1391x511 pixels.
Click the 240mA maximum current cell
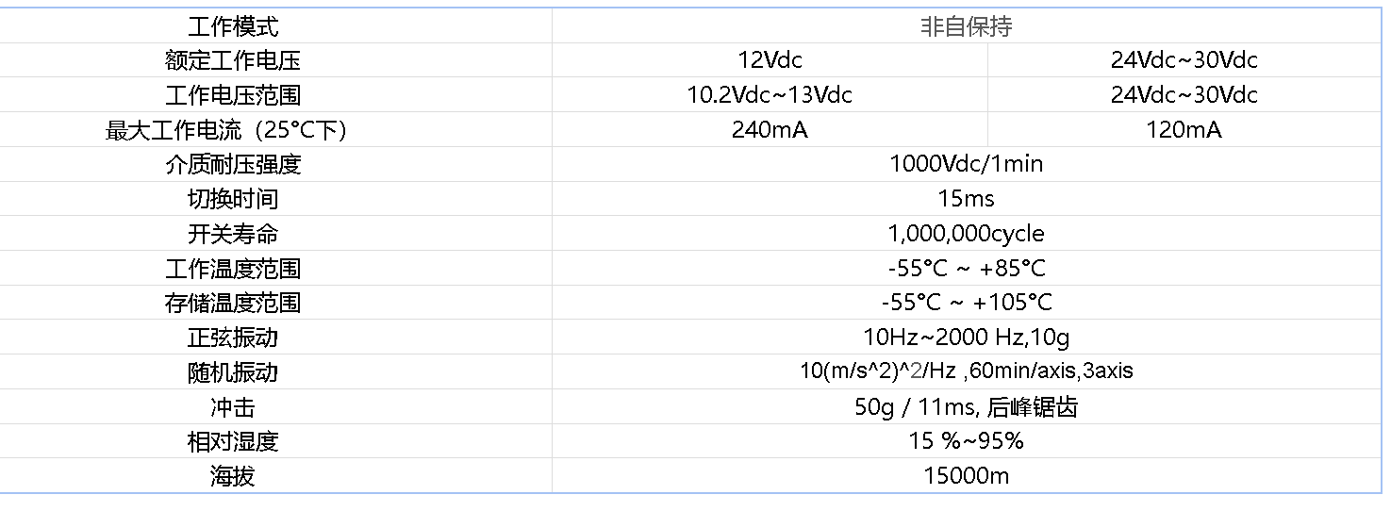[x=770, y=130]
